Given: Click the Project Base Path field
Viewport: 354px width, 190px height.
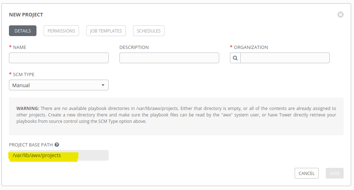Looking at the screenshot, I should [x=59, y=155].
